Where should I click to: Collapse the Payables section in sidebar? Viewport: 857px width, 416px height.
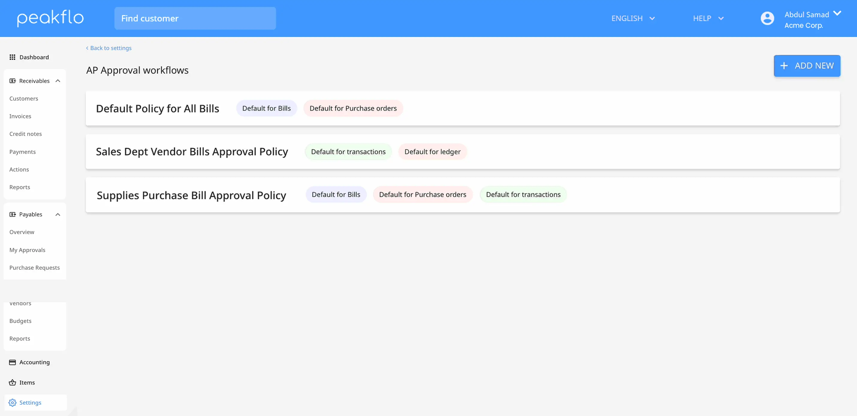click(x=58, y=214)
